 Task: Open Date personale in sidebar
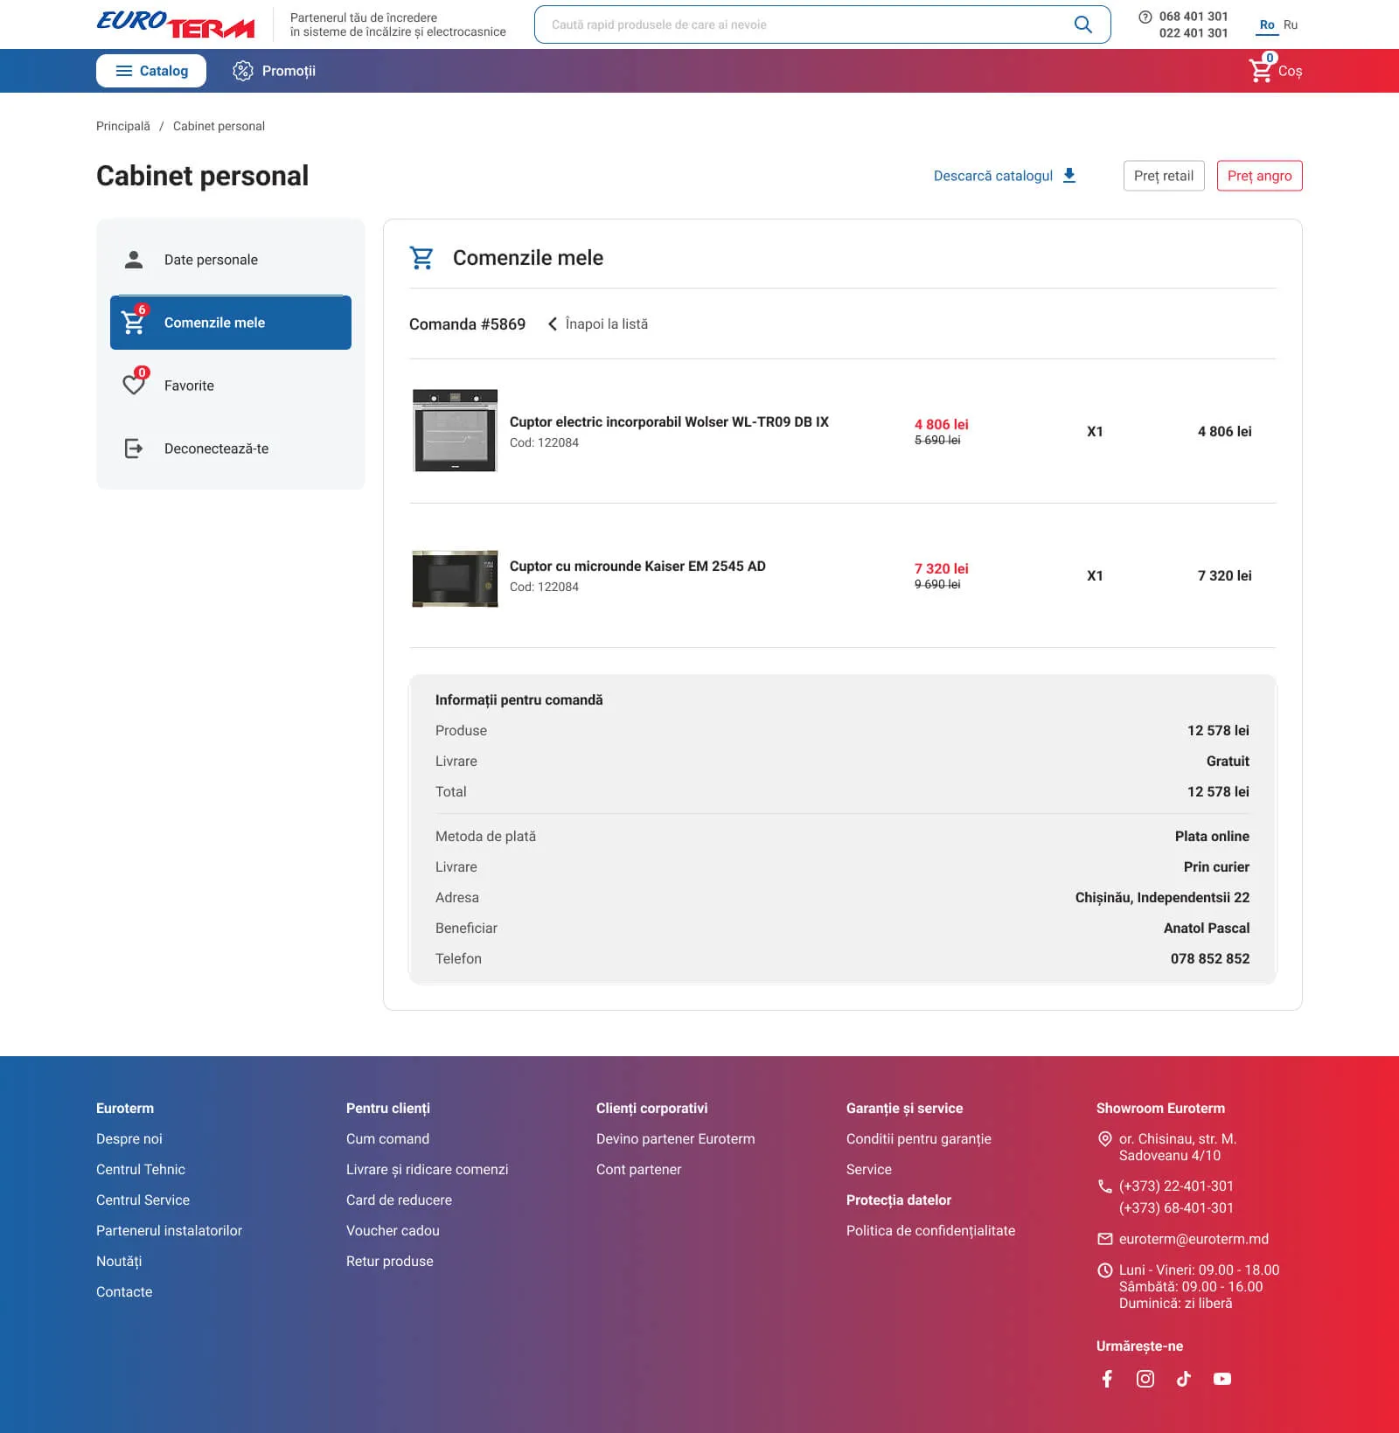[x=211, y=260]
